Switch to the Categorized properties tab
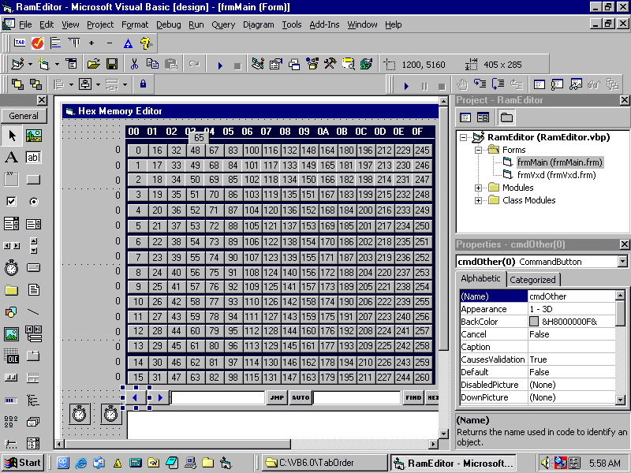631x473 pixels. [x=532, y=279]
